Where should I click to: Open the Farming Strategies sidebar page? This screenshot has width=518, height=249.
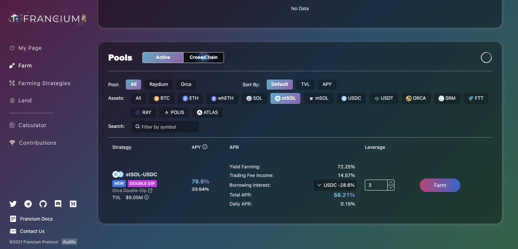pos(44,83)
